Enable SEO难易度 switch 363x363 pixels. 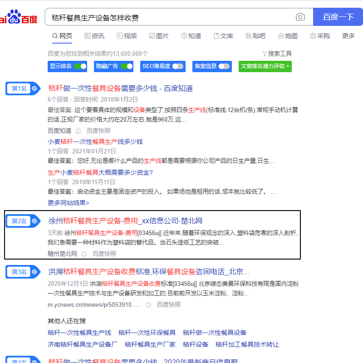(x=178, y=66)
